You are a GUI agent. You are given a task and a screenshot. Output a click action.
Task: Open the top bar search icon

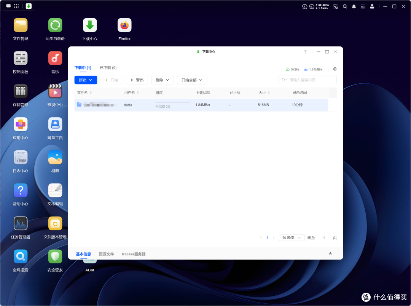(345, 6)
